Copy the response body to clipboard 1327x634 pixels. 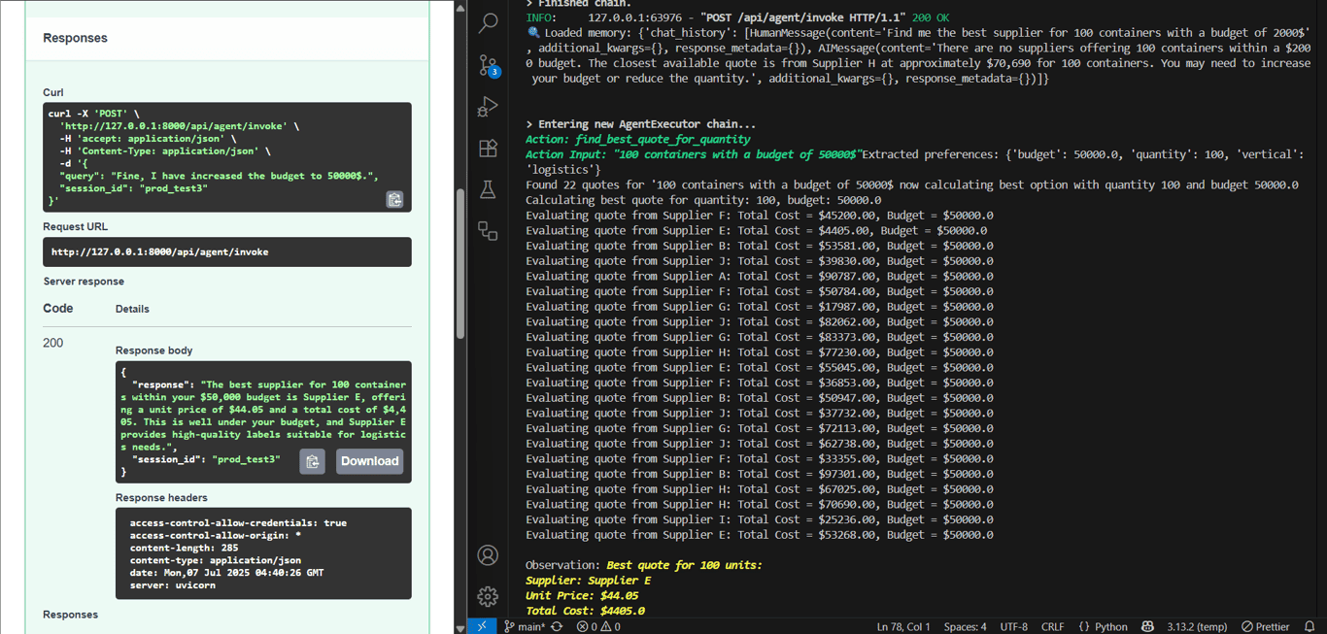312,461
